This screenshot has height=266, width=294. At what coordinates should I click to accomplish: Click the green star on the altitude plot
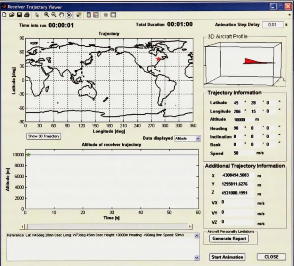[x=28, y=155]
